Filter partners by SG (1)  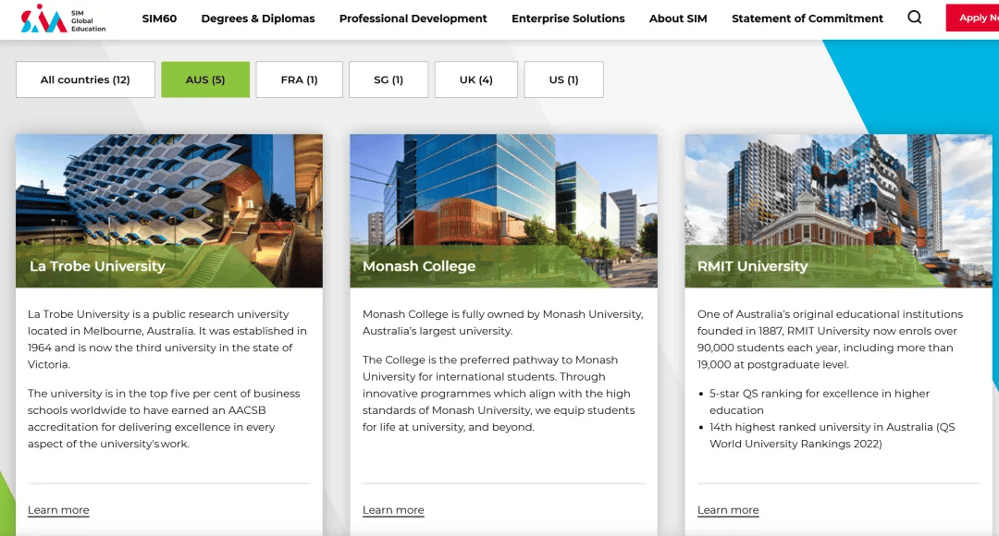(388, 79)
